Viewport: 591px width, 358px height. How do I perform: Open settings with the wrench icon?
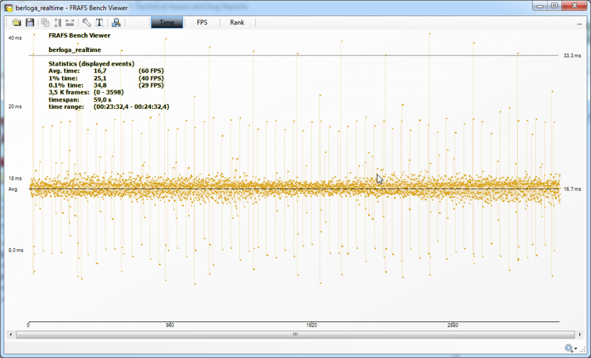[86, 22]
